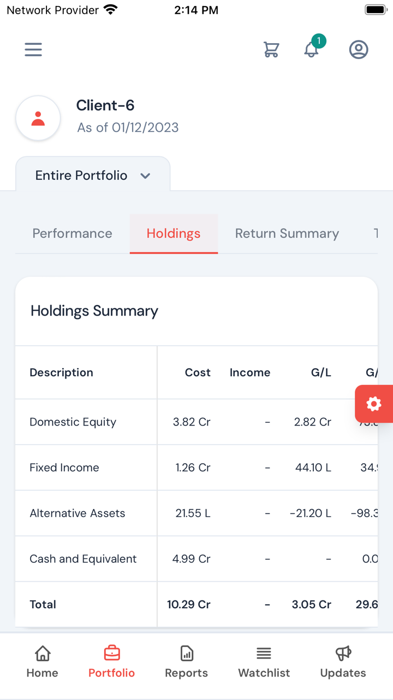Image resolution: width=393 pixels, height=700 pixels.
Task: Go to Home in bottom navigation
Action: [x=43, y=661]
